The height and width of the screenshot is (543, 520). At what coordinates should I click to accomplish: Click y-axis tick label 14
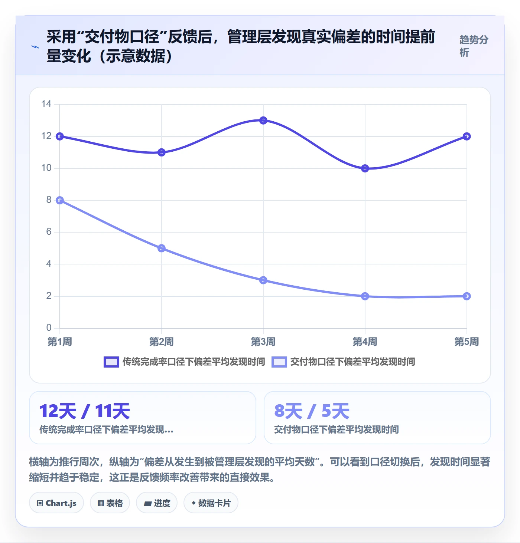[x=46, y=104]
